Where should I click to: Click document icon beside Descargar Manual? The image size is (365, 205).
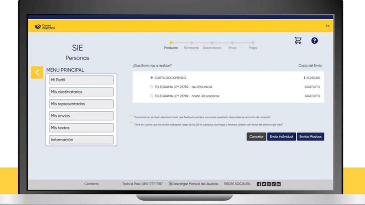tap(170, 184)
